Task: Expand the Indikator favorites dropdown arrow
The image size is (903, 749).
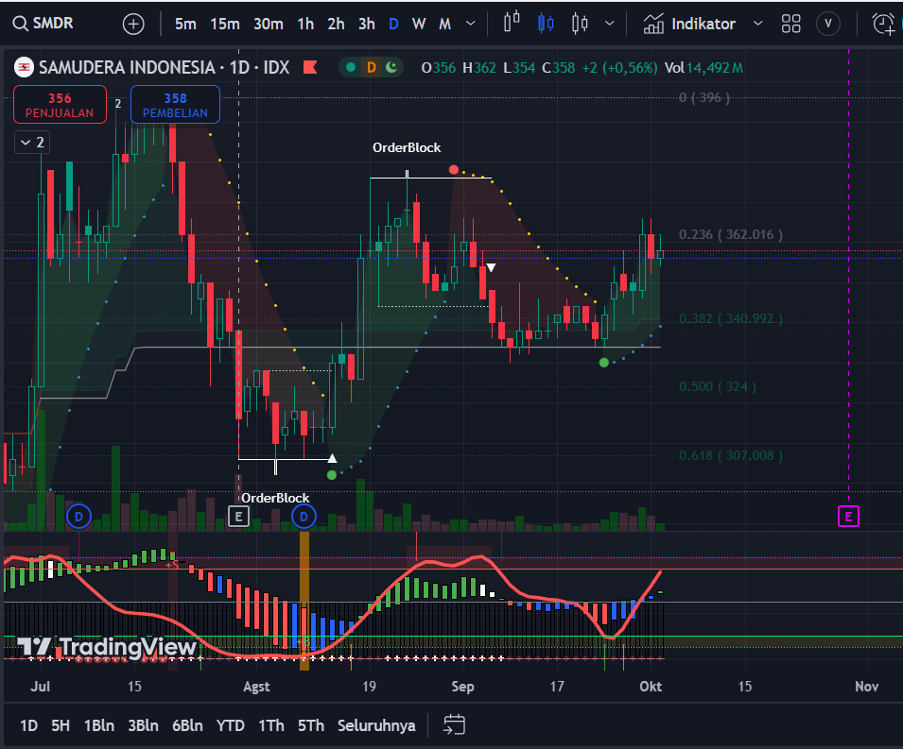Action: coord(758,24)
